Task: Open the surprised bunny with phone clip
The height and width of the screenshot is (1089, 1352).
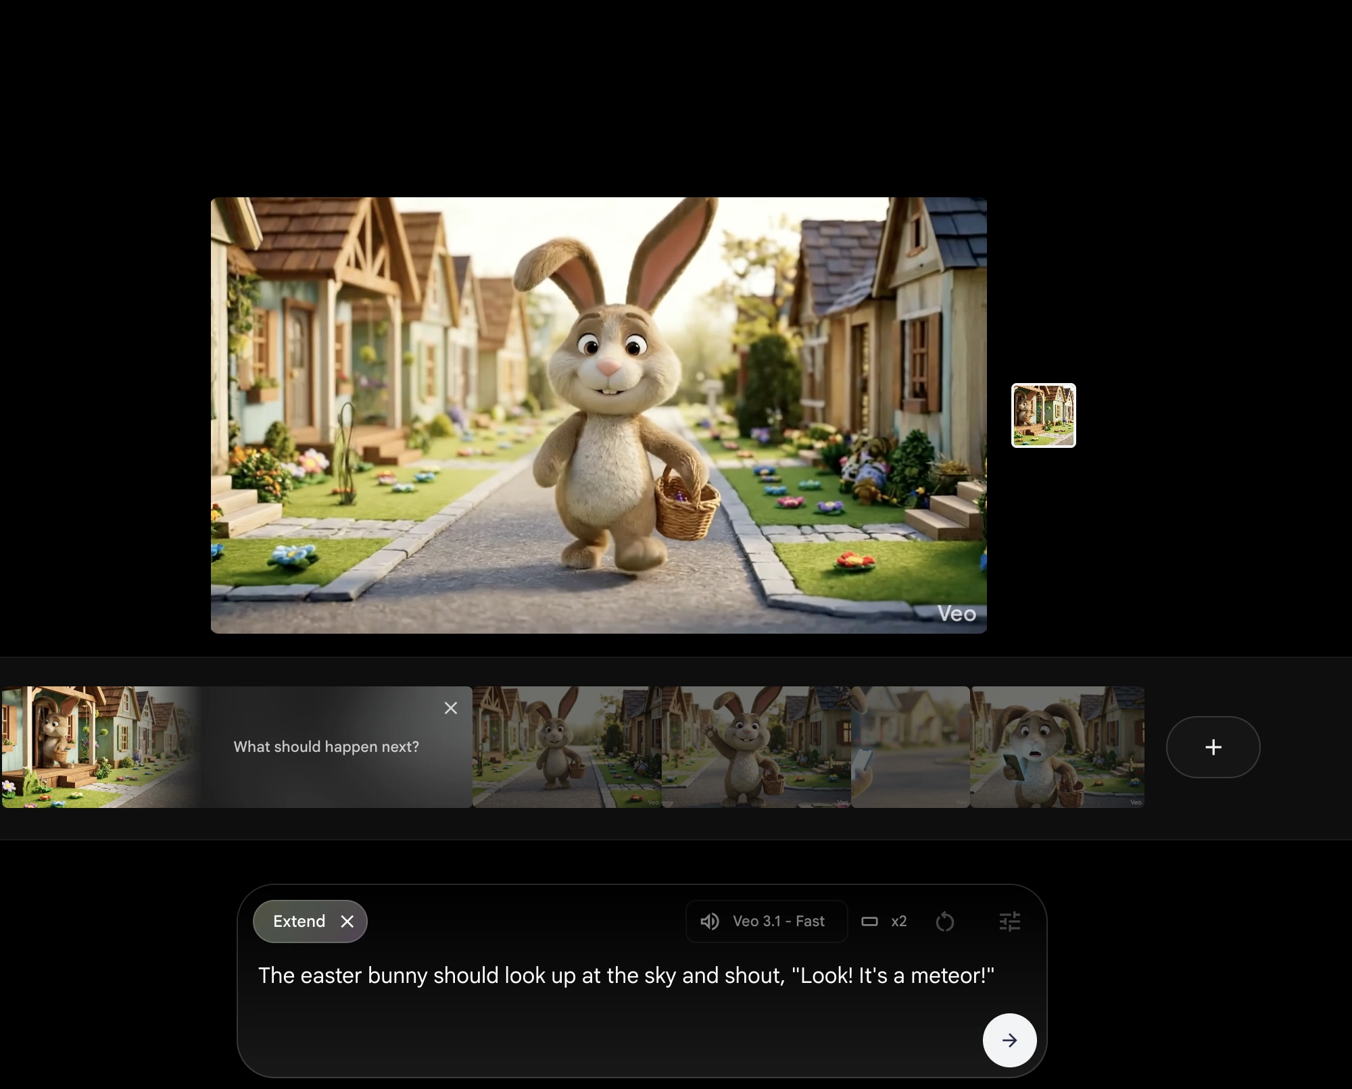Action: pos(1057,747)
